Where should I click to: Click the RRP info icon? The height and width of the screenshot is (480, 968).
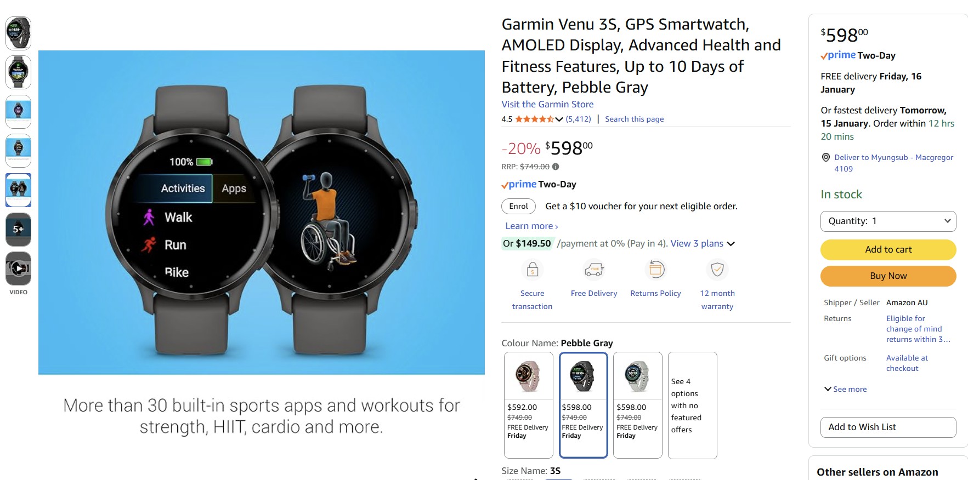[x=556, y=167]
